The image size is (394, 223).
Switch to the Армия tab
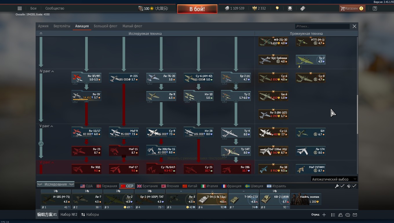click(43, 26)
